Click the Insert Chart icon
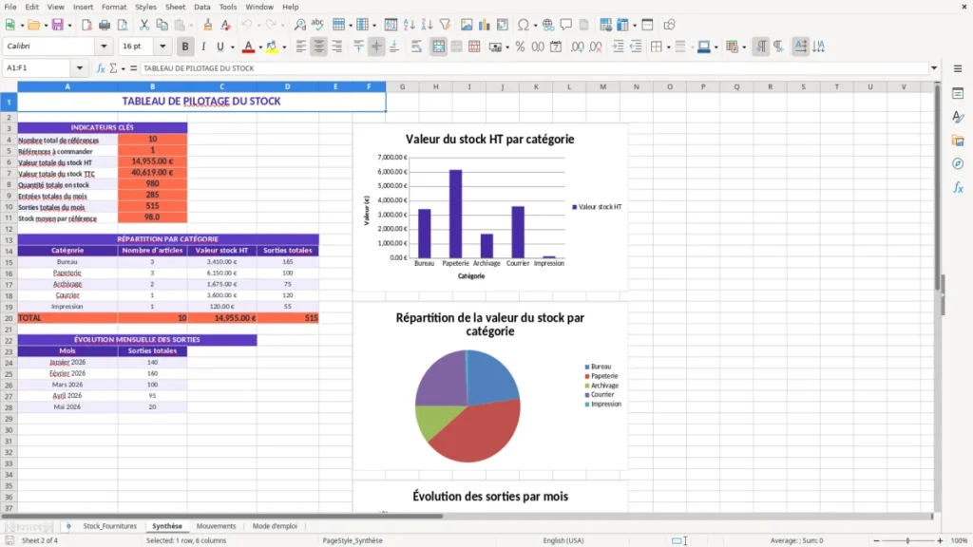This screenshot has height=547, width=973. [484, 25]
